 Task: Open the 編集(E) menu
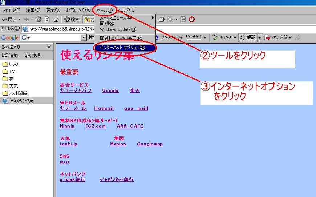tap(33, 10)
